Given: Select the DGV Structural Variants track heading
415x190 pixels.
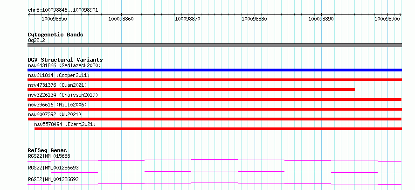Looking at the screenshot, I should click(x=65, y=60).
